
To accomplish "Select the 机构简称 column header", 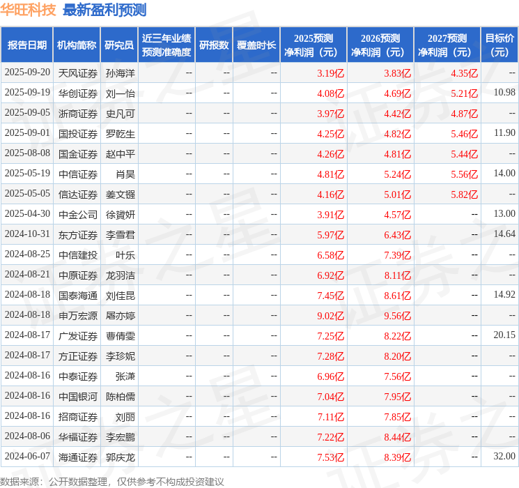I will point(77,45).
